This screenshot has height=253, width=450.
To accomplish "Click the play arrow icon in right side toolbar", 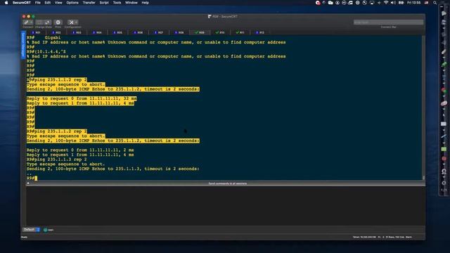I will tap(444, 13).
